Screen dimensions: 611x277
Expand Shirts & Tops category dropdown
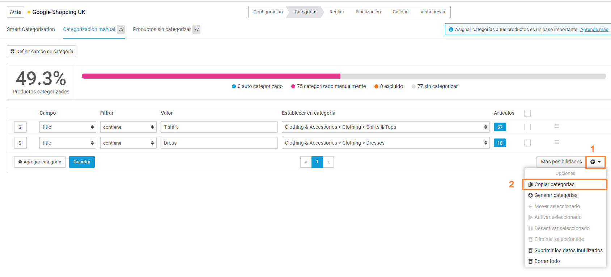click(385, 127)
